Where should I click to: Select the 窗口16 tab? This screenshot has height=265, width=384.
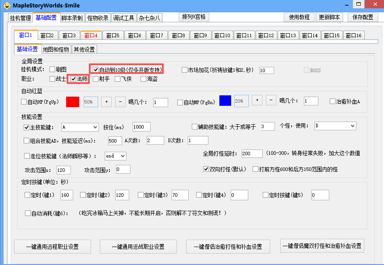click(354, 35)
